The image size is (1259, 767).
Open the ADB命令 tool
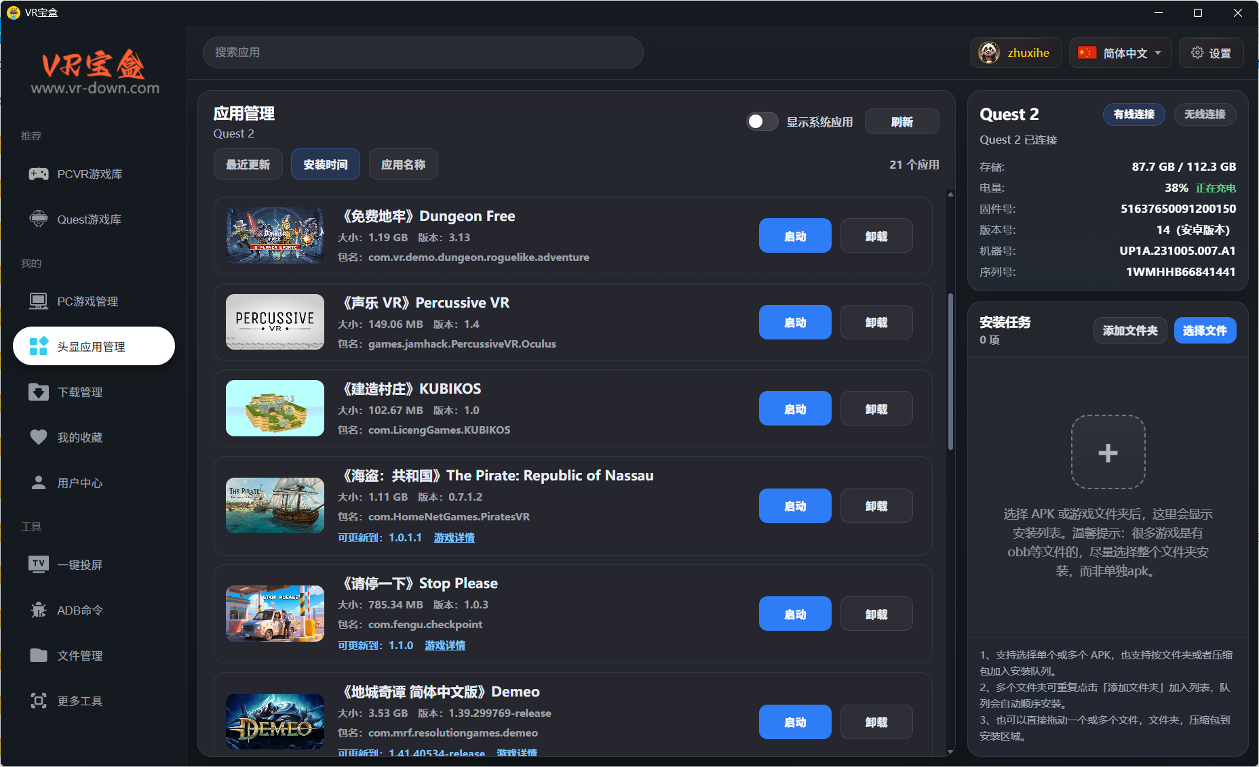(x=79, y=610)
